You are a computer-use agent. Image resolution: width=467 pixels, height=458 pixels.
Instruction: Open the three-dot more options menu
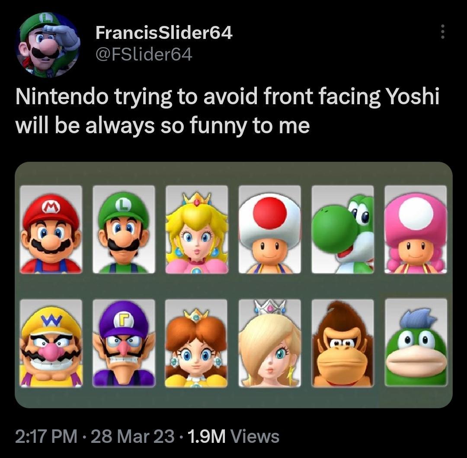[442, 32]
